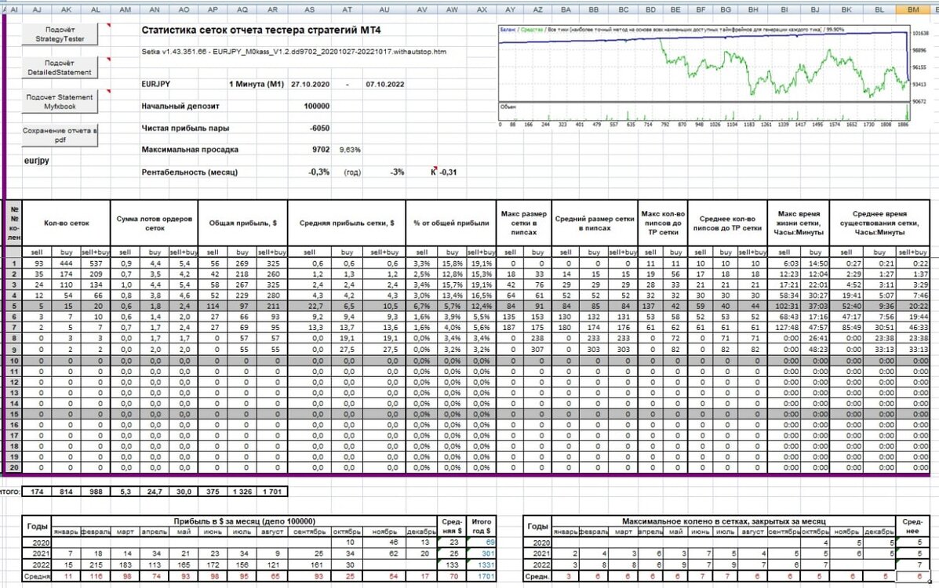
Task: Select buy grids count 444 in row 1
Action: tap(66, 263)
